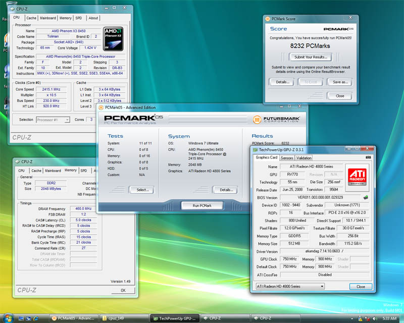Open the Processor #1 selection dropdown in CPU-Z
Viewport: 404px width, 323px height.
click(53, 120)
